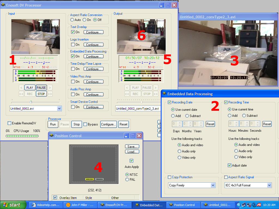The height and width of the screenshot is (209, 279).
Task: Toggle Adjust date checkbox
Action: 229,165
